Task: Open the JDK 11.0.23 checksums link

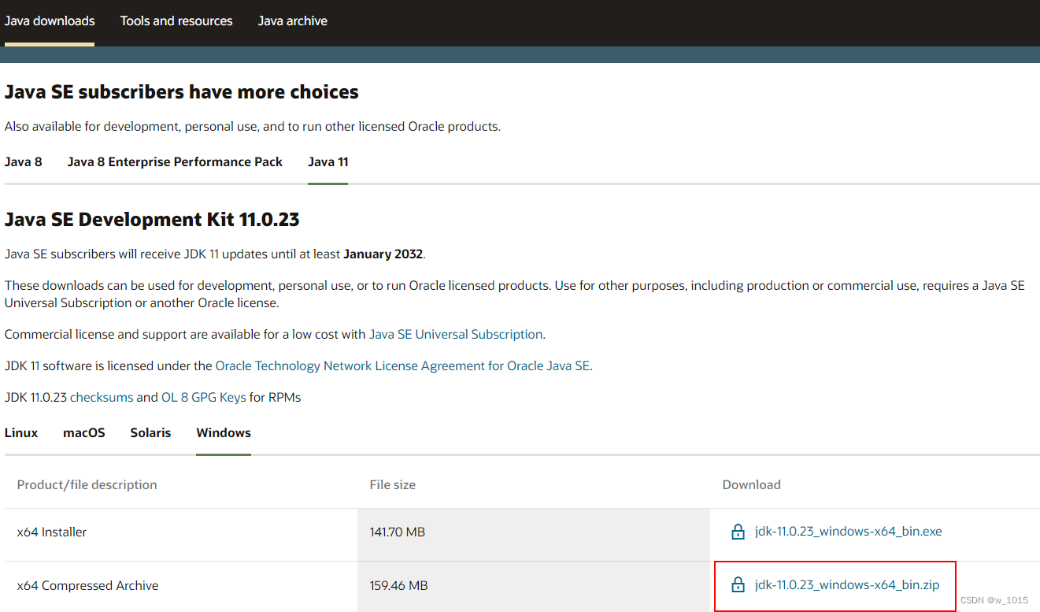Action: pos(102,398)
